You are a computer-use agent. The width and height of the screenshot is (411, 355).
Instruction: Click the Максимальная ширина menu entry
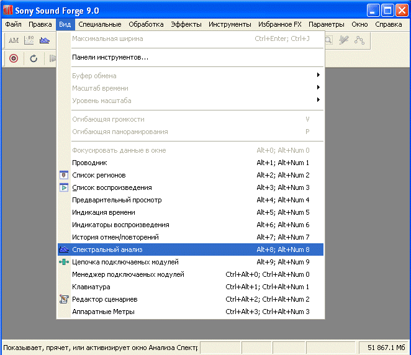coord(191,38)
